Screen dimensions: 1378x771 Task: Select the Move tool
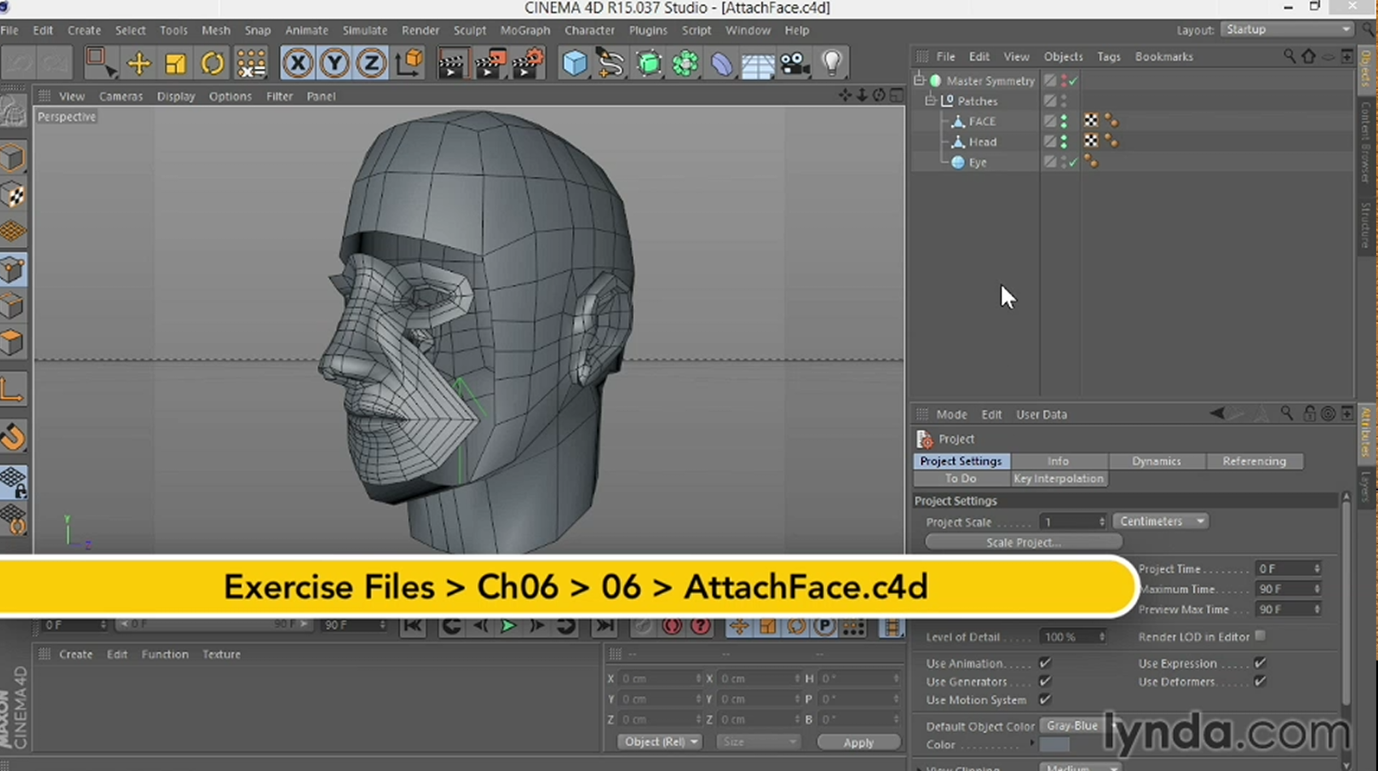[138, 64]
